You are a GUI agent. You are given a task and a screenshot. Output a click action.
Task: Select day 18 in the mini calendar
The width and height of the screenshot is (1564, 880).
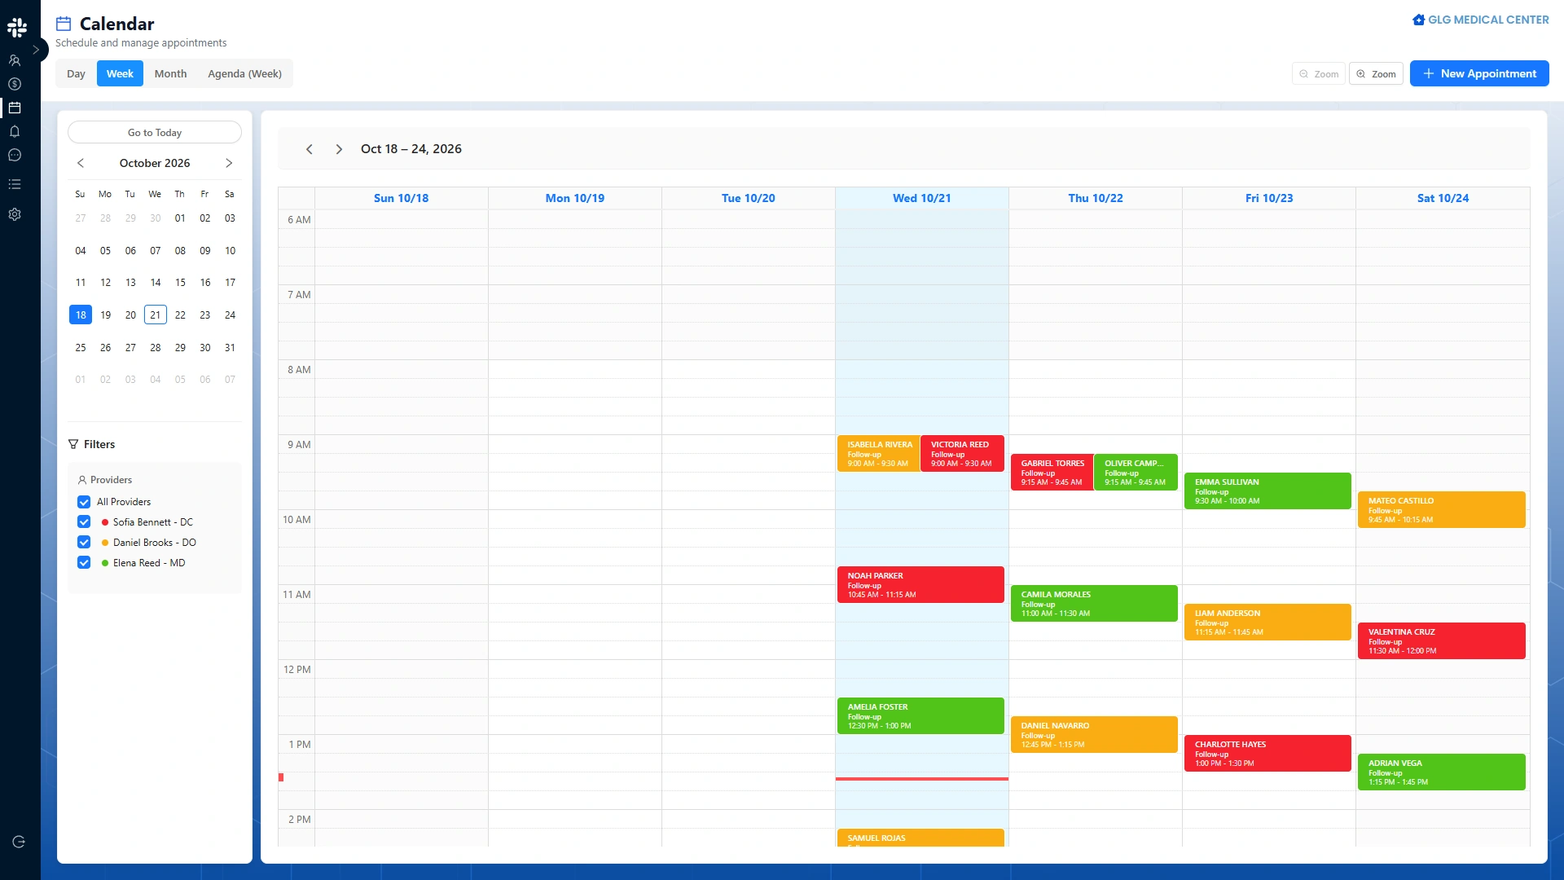point(81,315)
